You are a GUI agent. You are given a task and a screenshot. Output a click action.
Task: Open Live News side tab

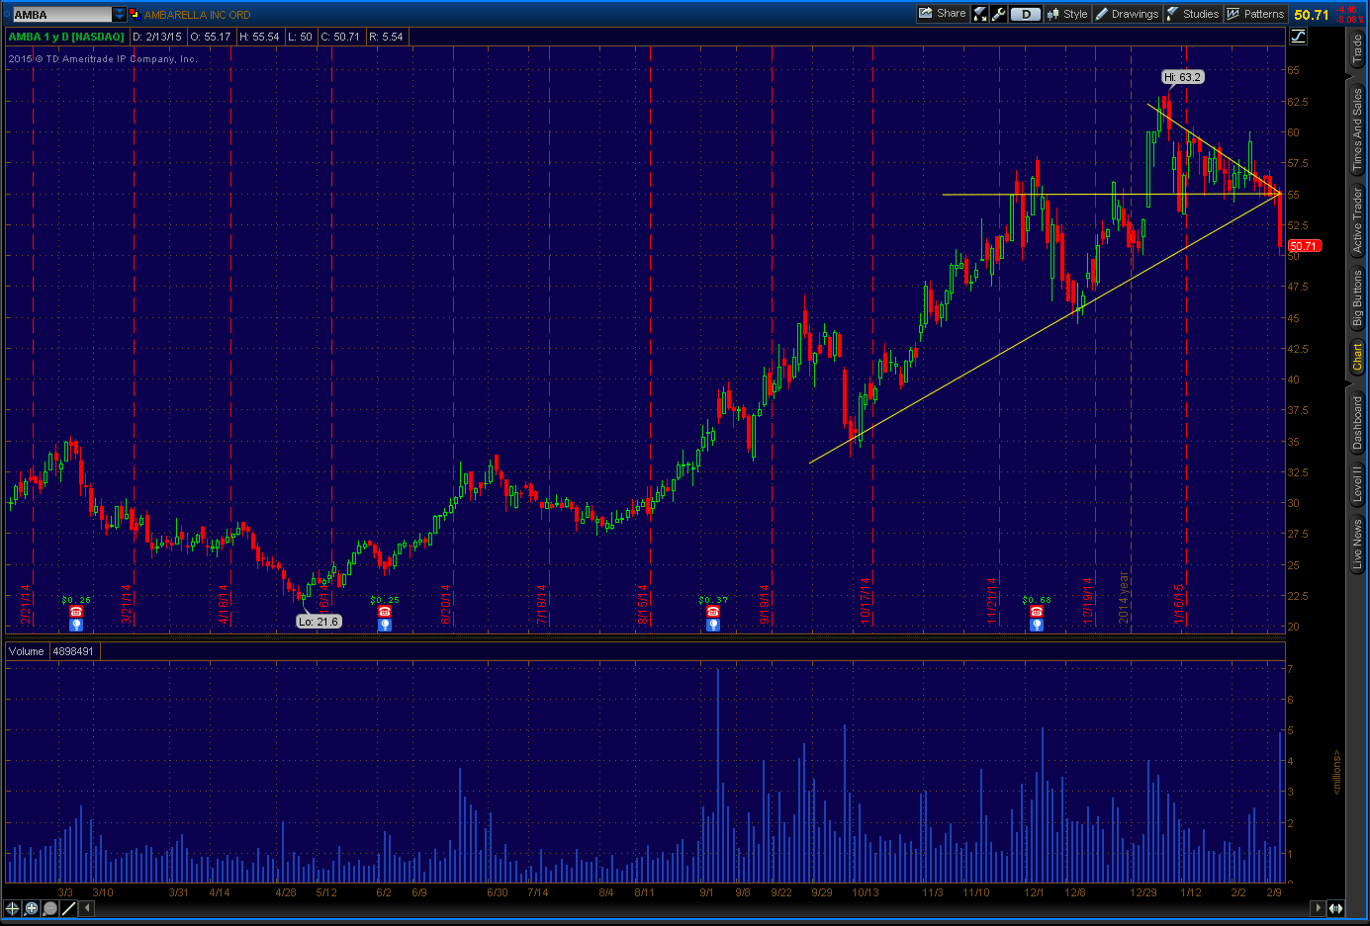(1357, 544)
